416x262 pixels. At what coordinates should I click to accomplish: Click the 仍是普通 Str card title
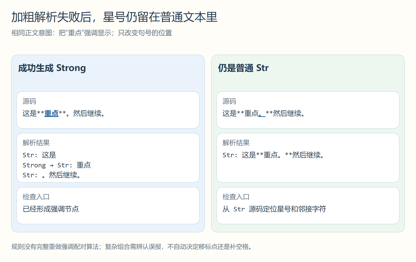pos(243,68)
